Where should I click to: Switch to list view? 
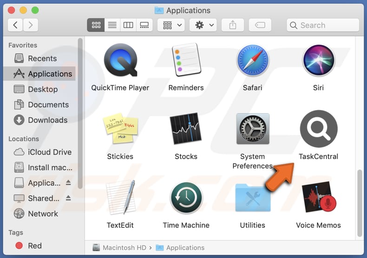tap(112, 25)
